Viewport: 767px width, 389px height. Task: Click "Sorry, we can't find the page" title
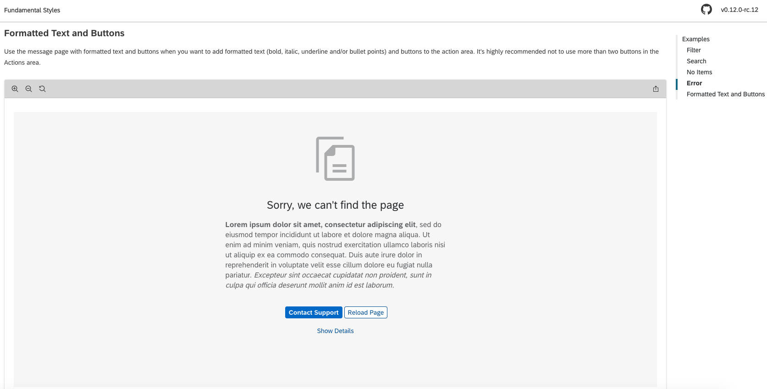pos(336,205)
